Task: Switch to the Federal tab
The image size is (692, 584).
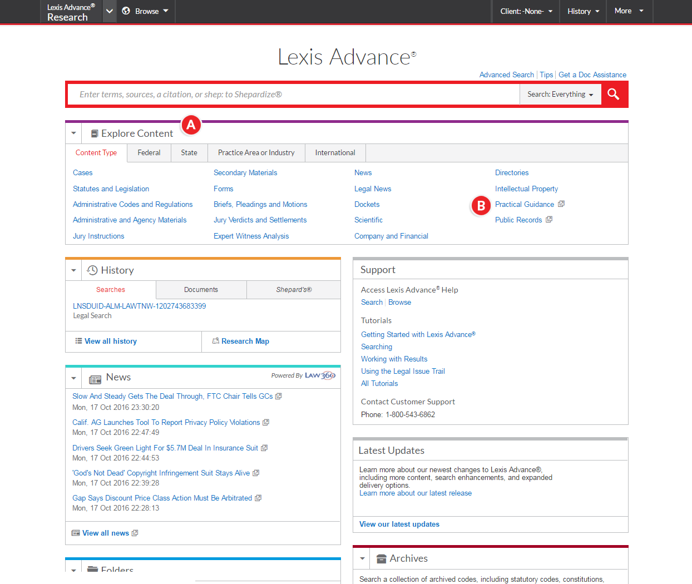Action: 149,153
